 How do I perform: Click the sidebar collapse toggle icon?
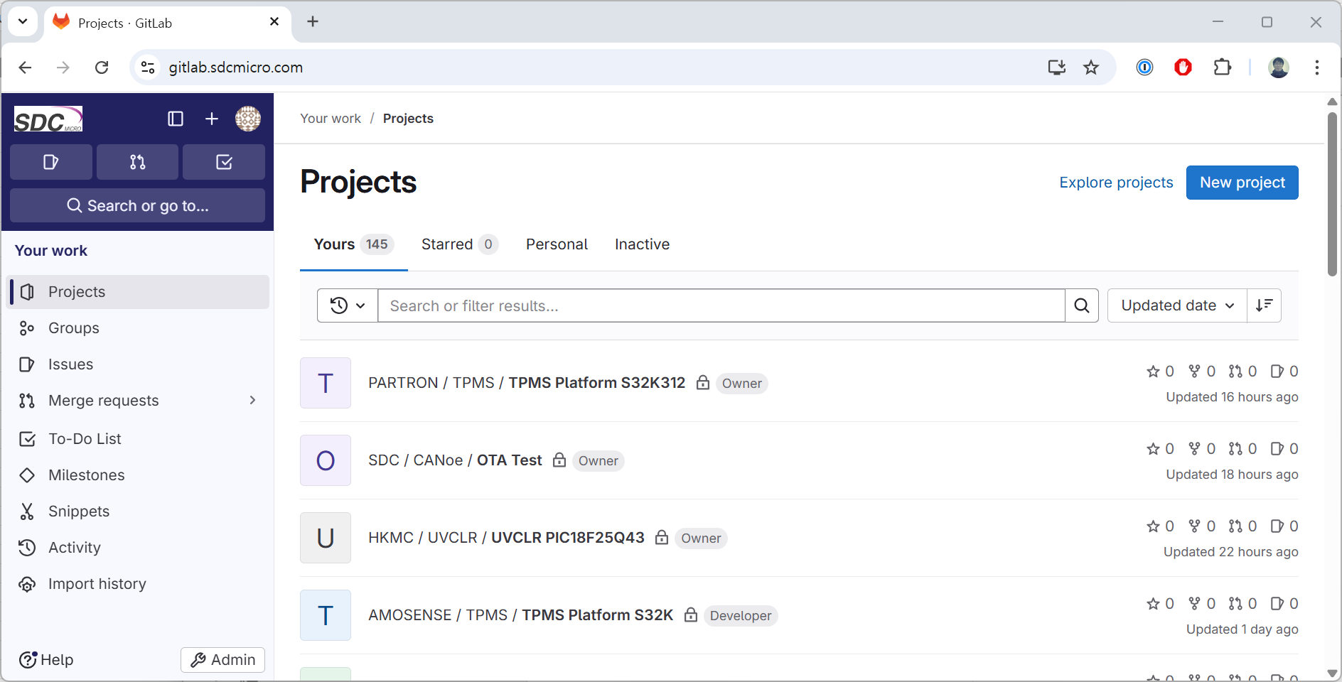tap(175, 119)
